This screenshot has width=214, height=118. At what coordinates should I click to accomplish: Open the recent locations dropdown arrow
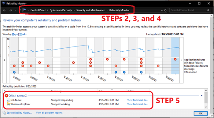click(15, 10)
